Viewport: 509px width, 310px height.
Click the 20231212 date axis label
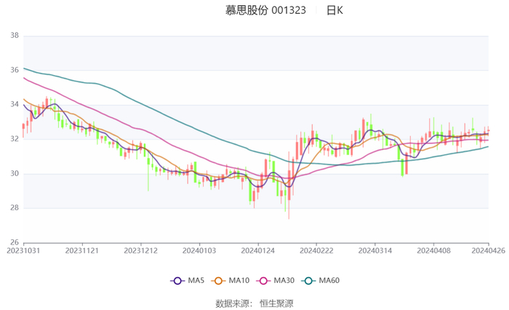click(140, 250)
